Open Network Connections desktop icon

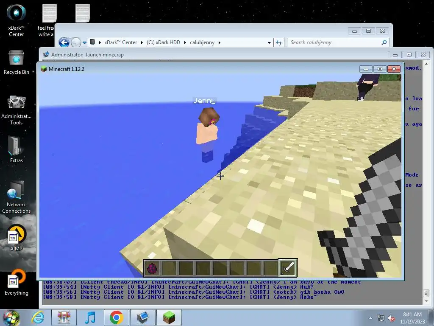tap(17, 197)
